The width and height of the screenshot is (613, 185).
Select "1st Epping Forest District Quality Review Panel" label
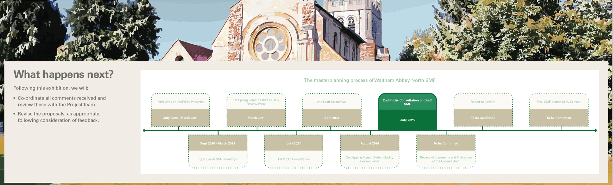[256, 102]
